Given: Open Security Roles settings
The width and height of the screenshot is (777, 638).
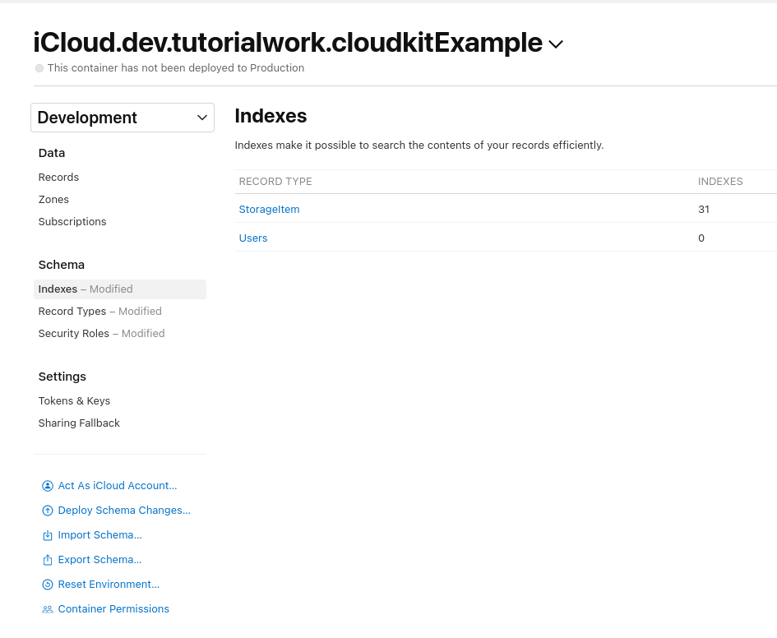Looking at the screenshot, I should pos(74,333).
